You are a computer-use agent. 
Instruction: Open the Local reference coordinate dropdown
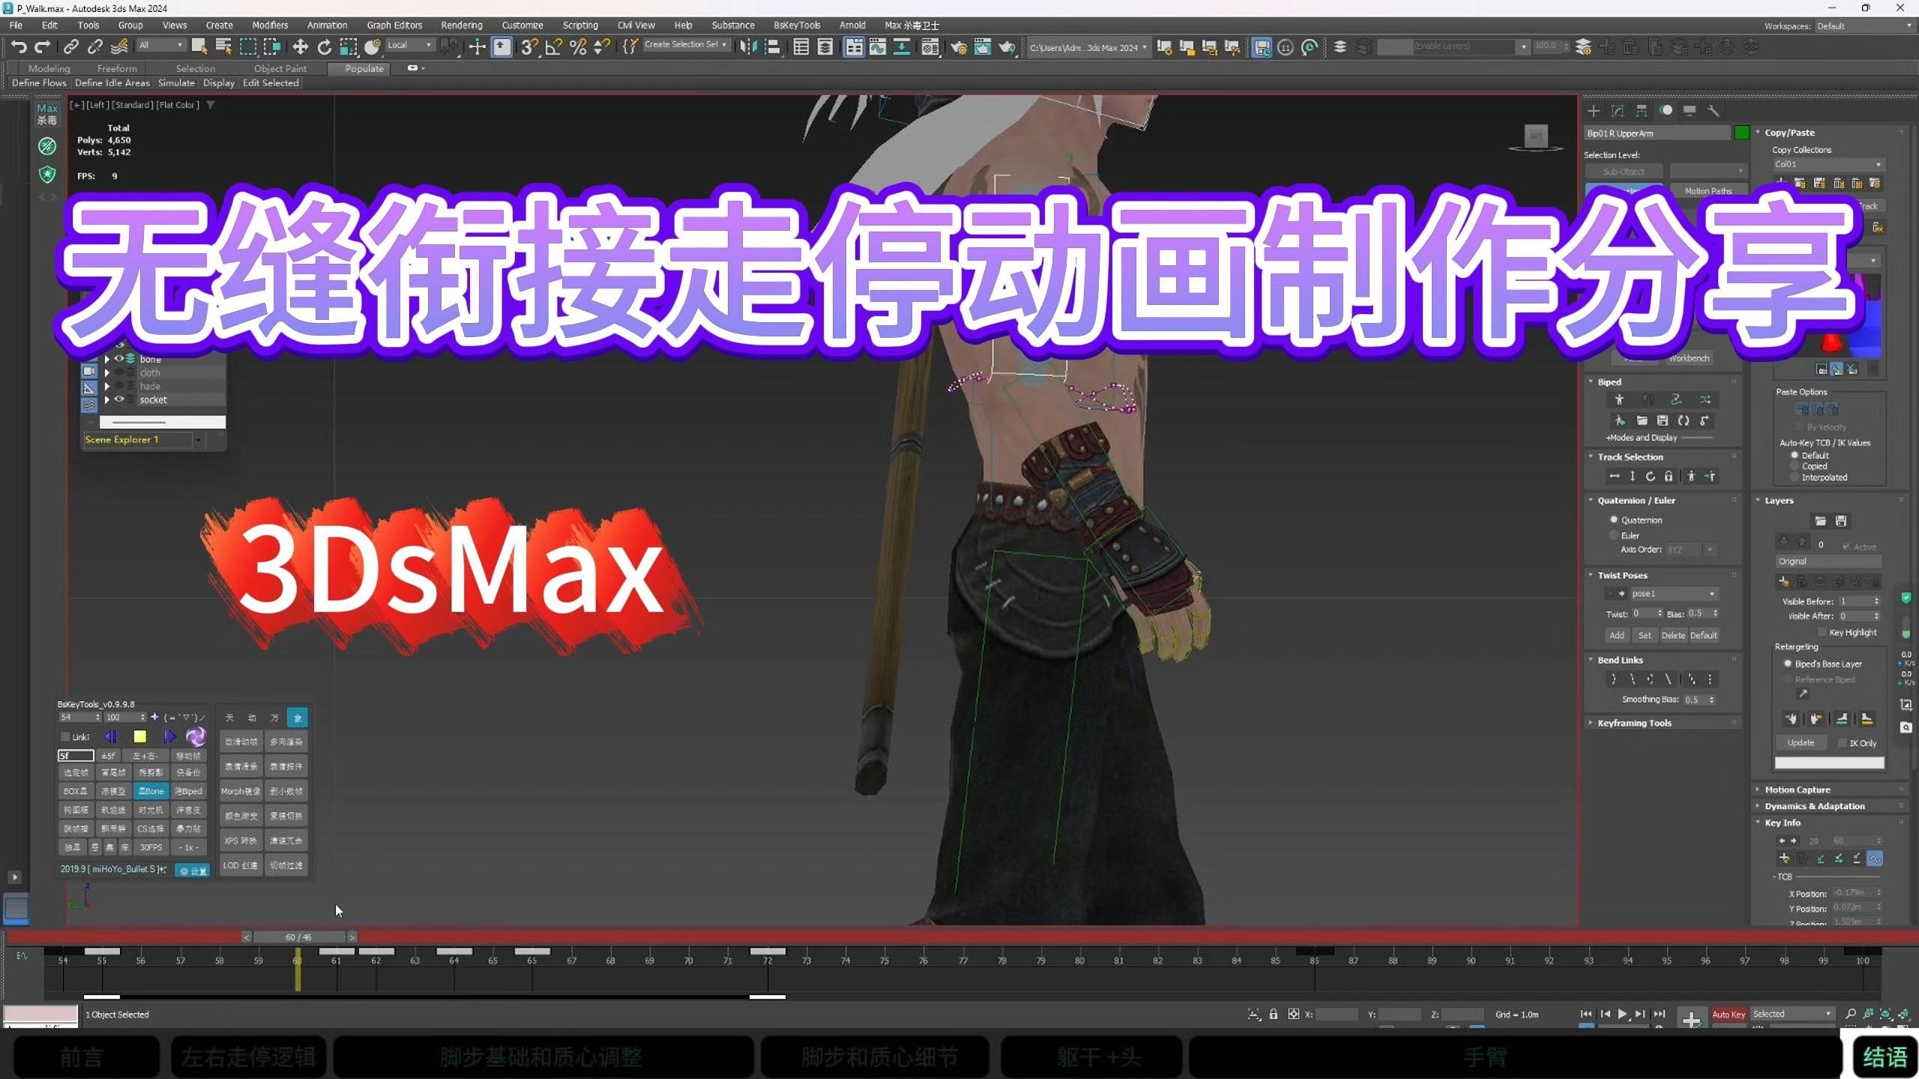(409, 45)
